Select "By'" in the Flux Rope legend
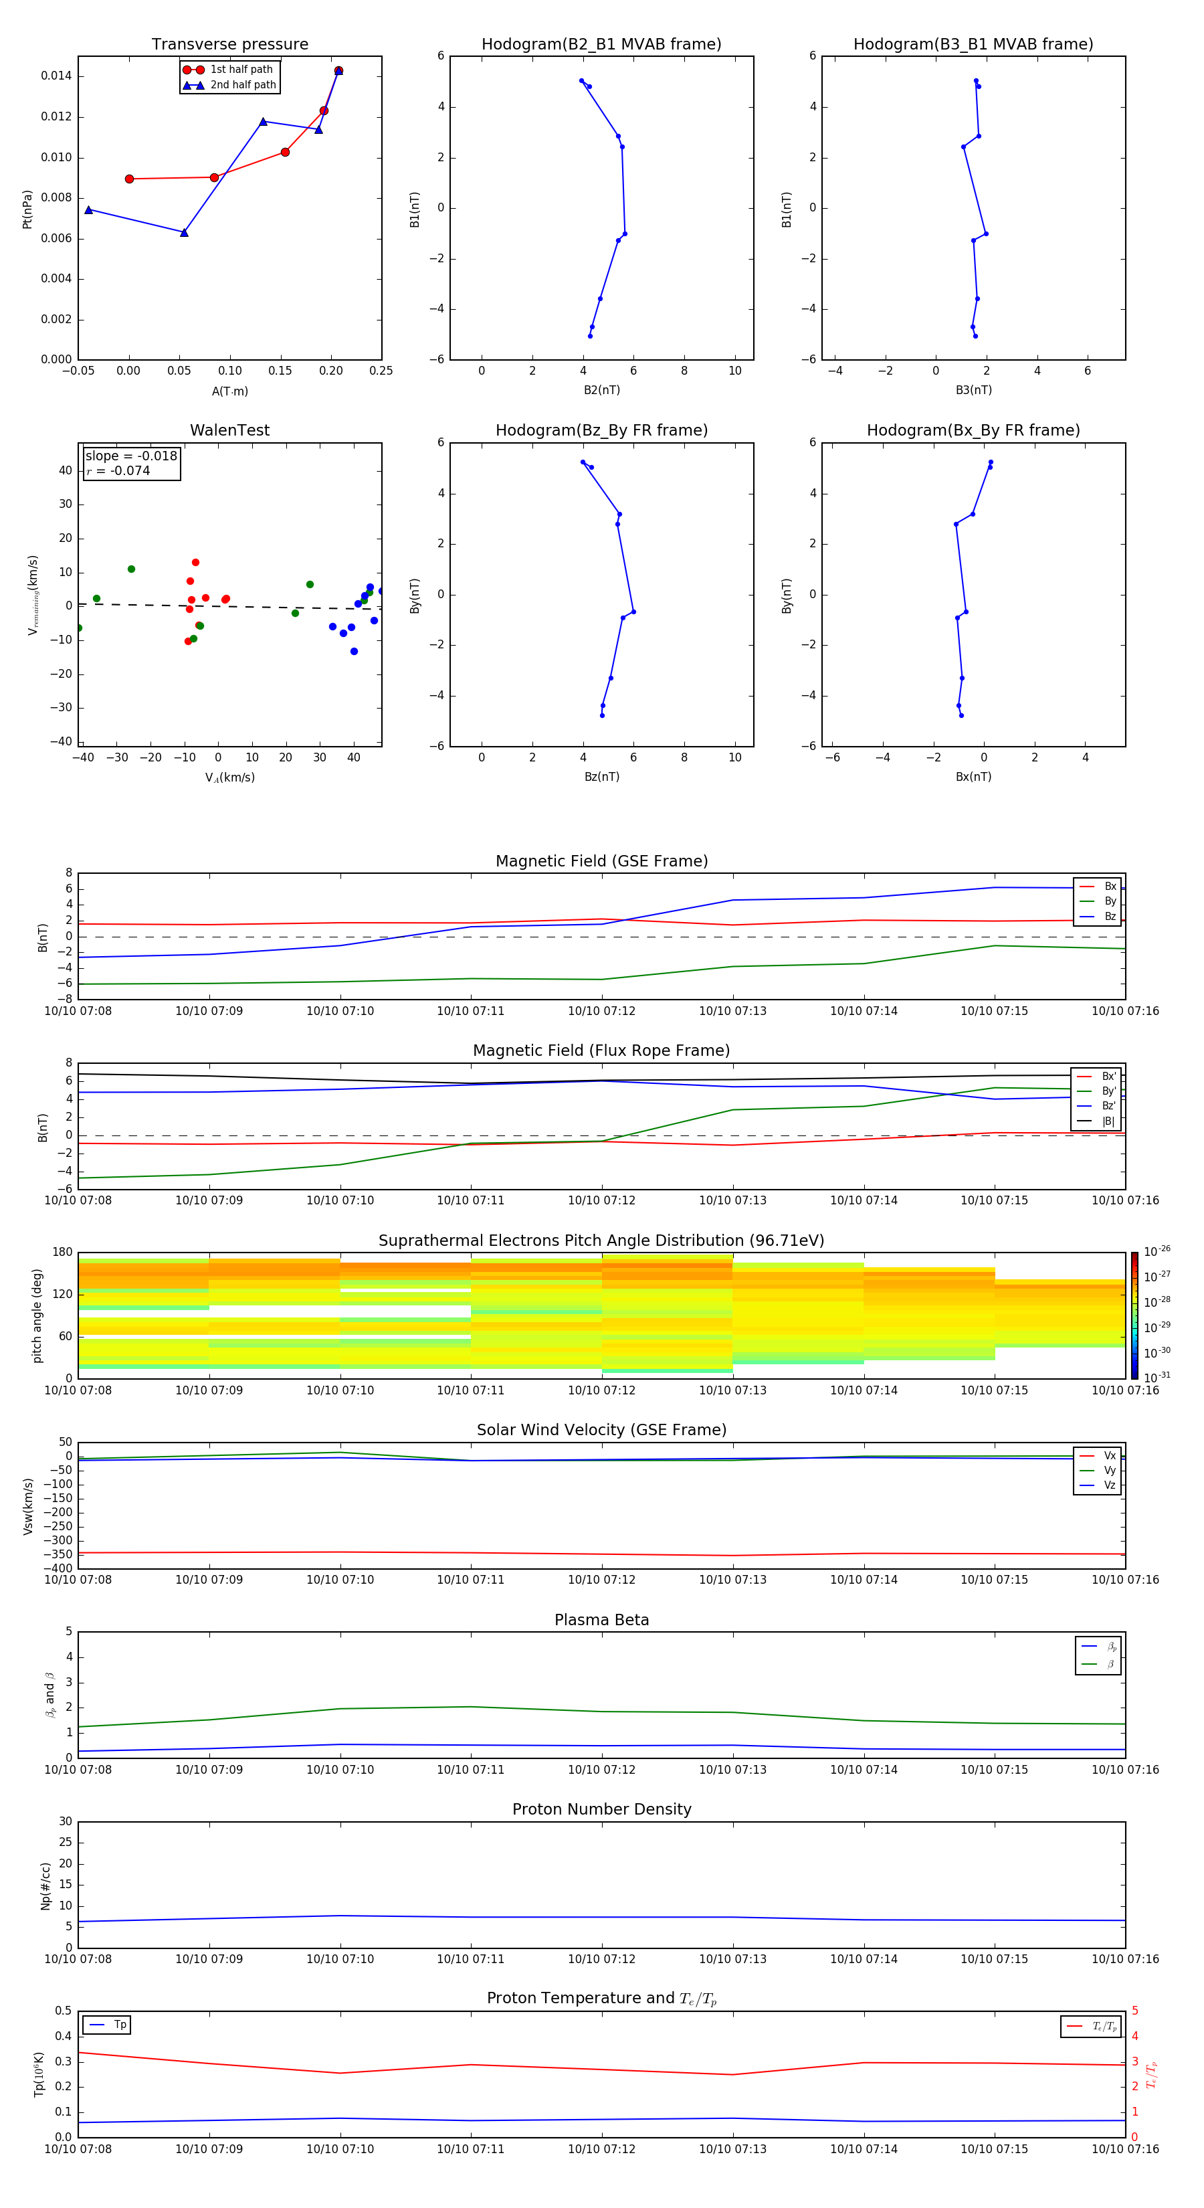Screen dimensions: 1204x2208 click(x=1096, y=1091)
